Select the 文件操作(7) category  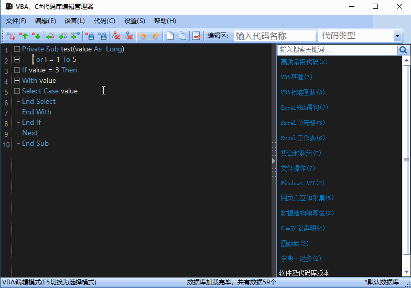[298, 168]
